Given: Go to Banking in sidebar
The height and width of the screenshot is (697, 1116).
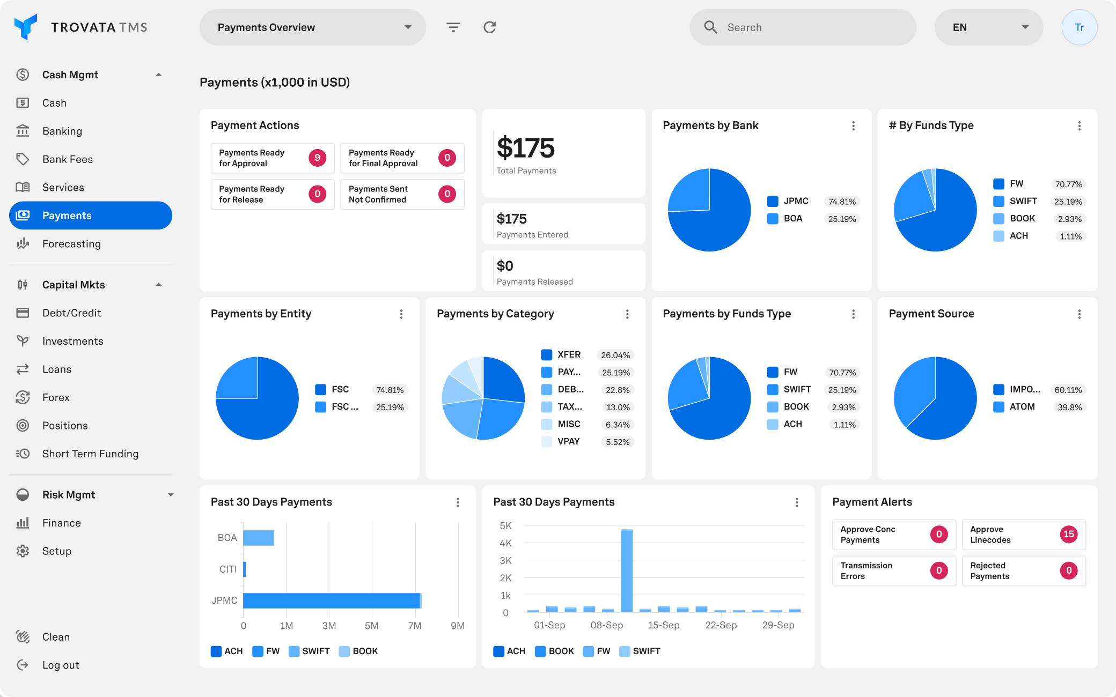Looking at the screenshot, I should 62,131.
